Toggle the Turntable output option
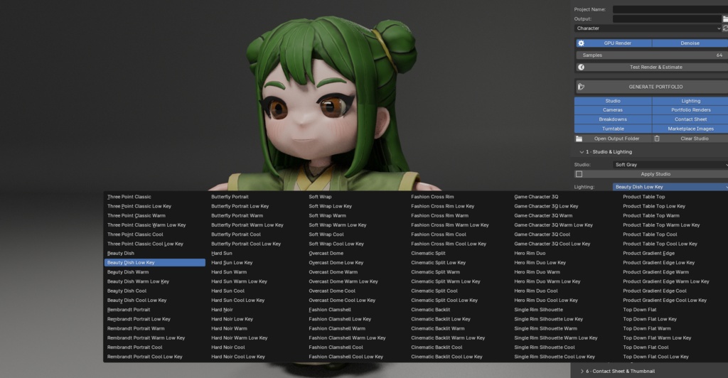This screenshot has width=728, height=378. (613, 129)
